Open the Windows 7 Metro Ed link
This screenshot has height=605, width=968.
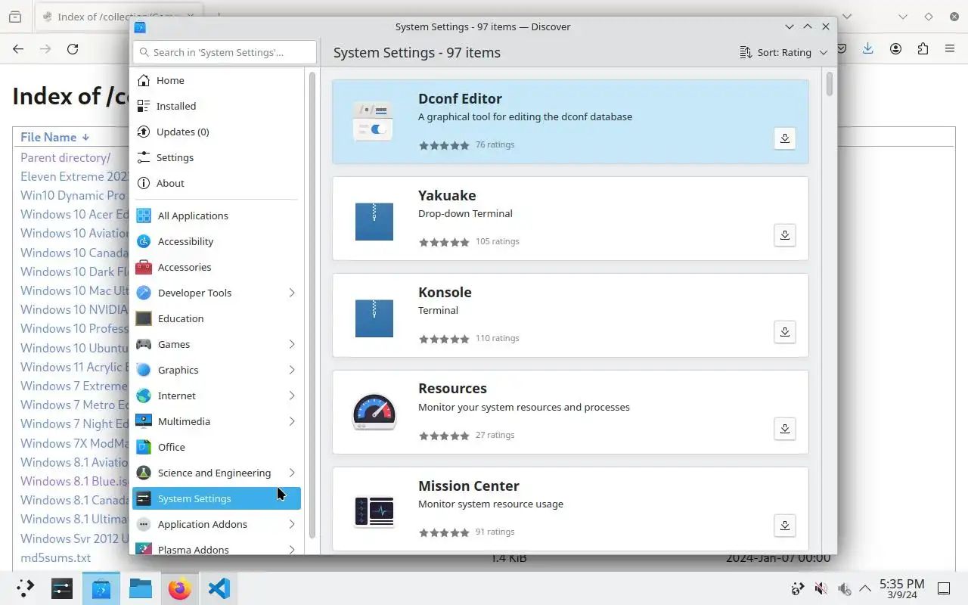[x=75, y=405]
